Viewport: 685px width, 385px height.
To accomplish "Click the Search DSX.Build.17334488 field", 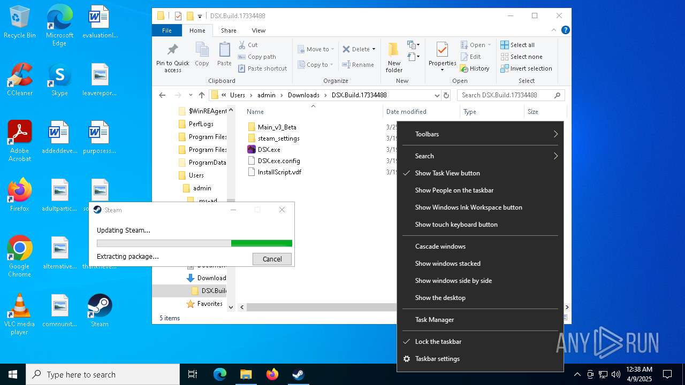I will [x=511, y=95].
